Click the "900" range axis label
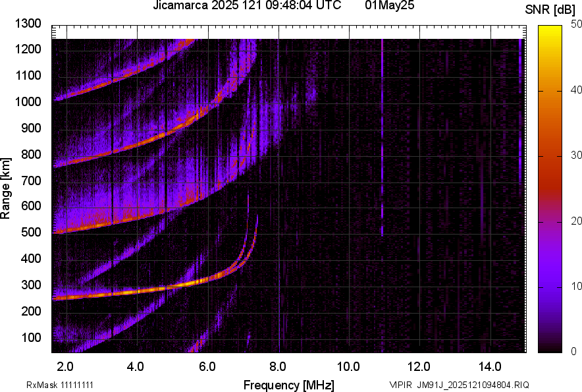 31,128
